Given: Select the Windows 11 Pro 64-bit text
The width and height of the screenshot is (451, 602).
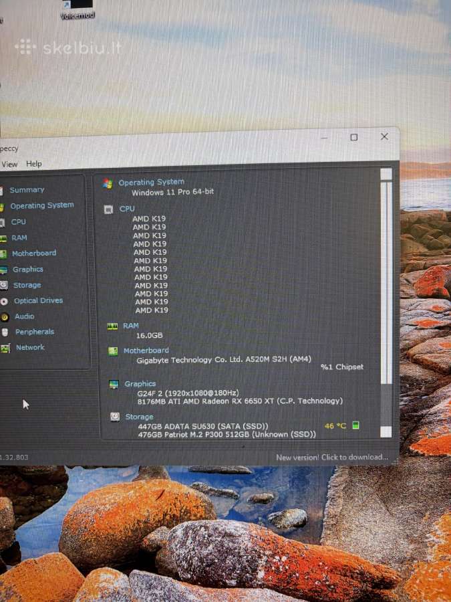Looking at the screenshot, I should pos(173,192).
